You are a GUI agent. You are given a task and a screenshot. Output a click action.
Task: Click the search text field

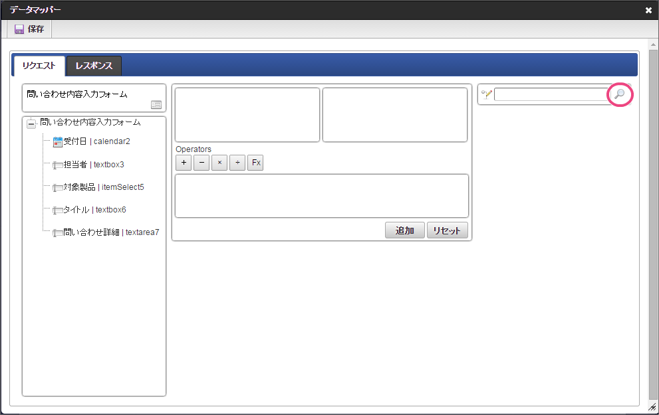pyautogui.click(x=552, y=94)
